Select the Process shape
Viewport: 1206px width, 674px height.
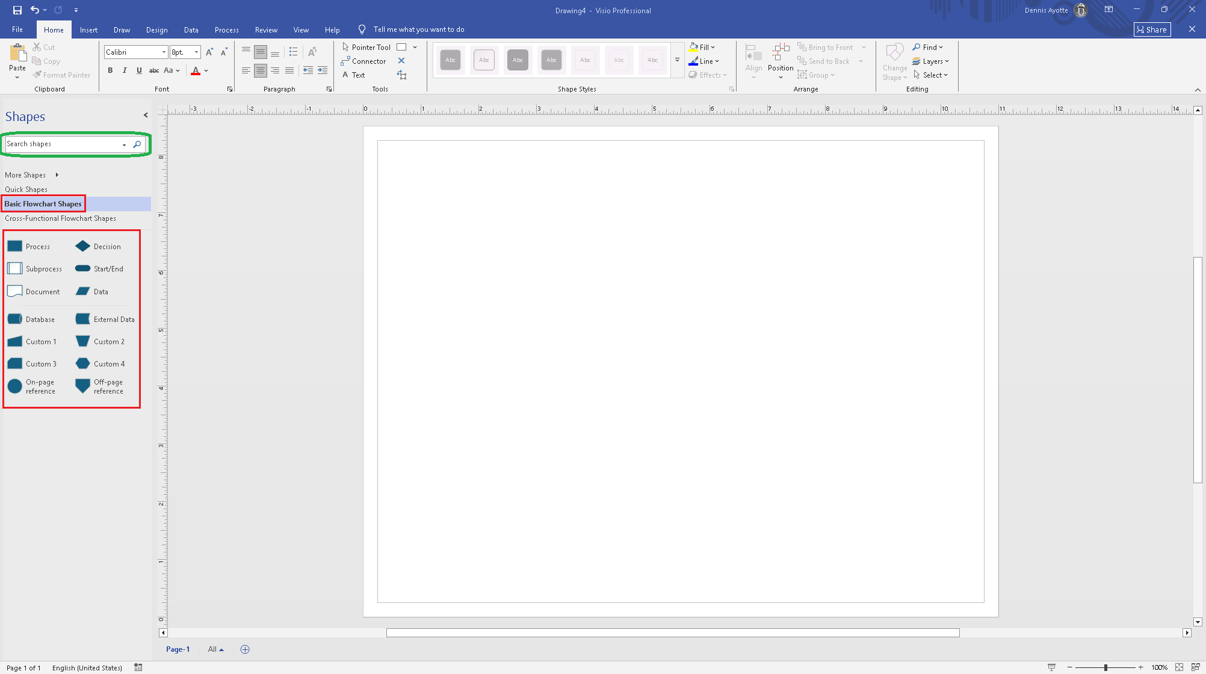pos(29,246)
